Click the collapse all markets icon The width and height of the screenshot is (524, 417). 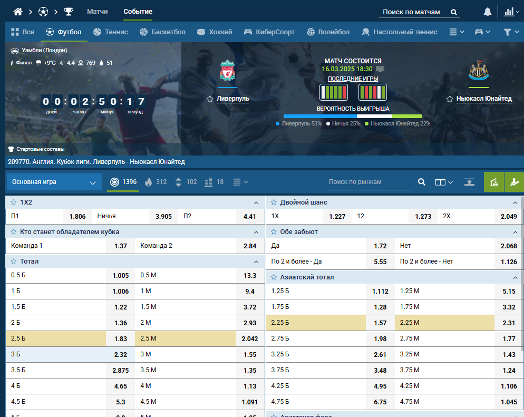click(469, 182)
